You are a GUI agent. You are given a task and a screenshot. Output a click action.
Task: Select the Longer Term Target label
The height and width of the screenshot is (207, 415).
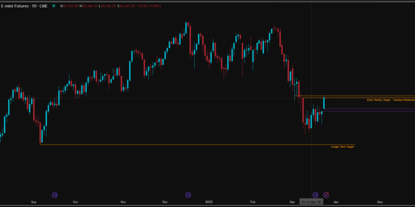click(x=343, y=147)
